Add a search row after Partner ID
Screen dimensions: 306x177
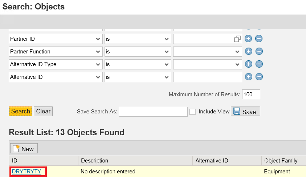click(248, 39)
